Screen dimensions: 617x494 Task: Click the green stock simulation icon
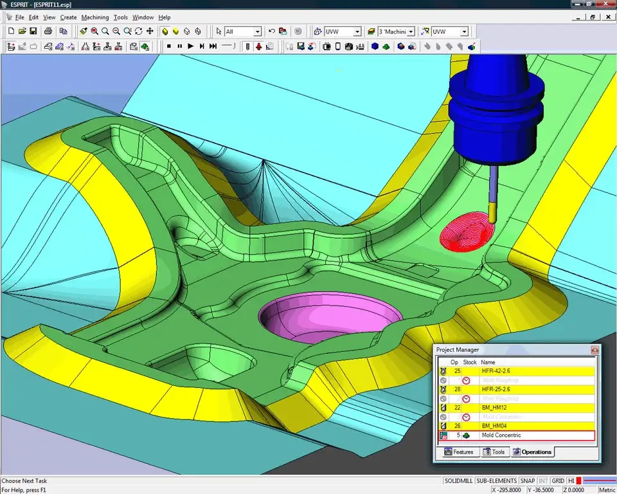[145, 46]
